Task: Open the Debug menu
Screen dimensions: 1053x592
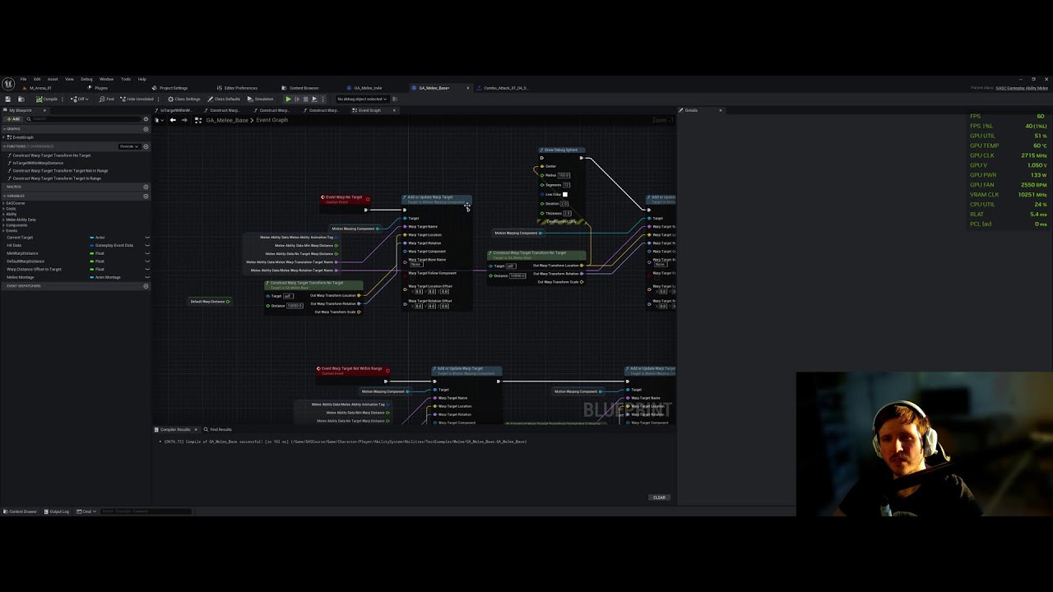Action: 86,79
